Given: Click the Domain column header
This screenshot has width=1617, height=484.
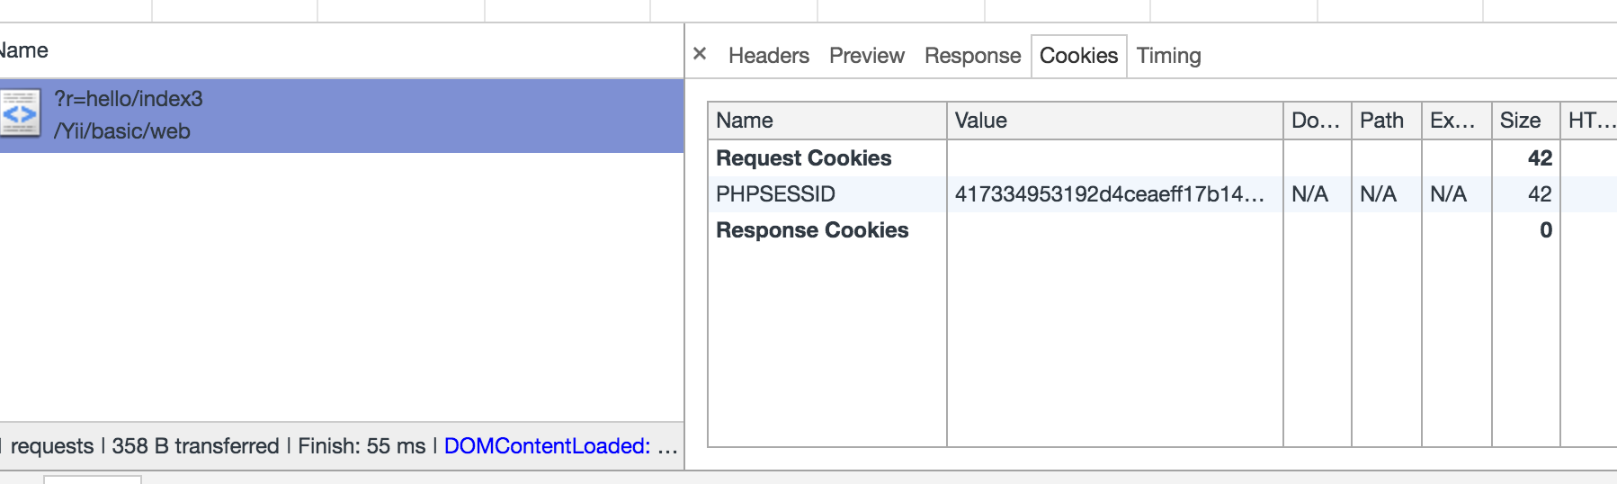Looking at the screenshot, I should tap(1318, 121).
